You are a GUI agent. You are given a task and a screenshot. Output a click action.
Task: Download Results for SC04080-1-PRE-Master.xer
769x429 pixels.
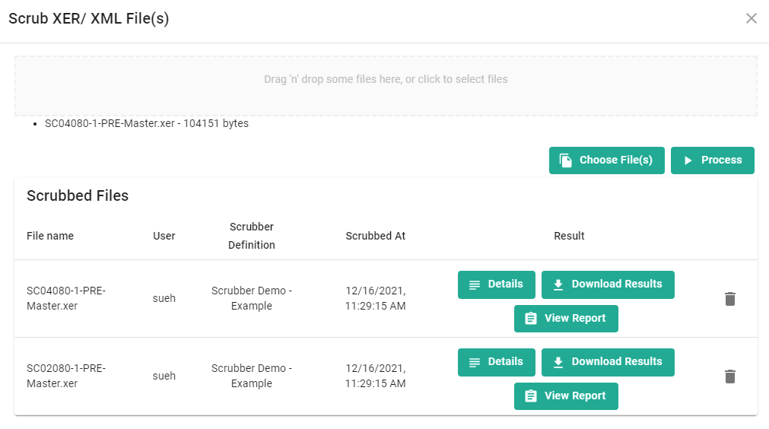tap(608, 284)
